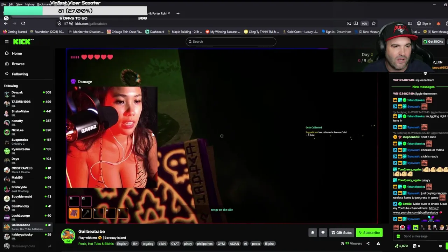Viewport: 448px width, 252px height.
Task: Open TAEMIN1998 channel from following list
Action: (27, 103)
